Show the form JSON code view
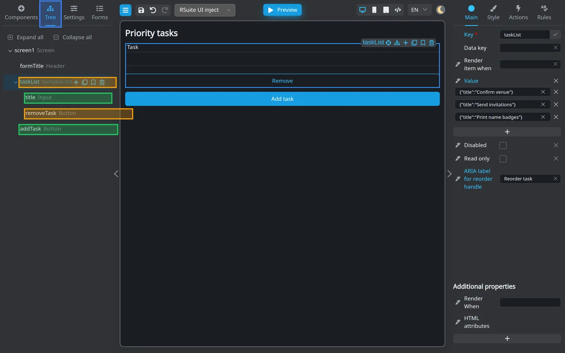Image resolution: width=565 pixels, height=353 pixels. [x=398, y=10]
